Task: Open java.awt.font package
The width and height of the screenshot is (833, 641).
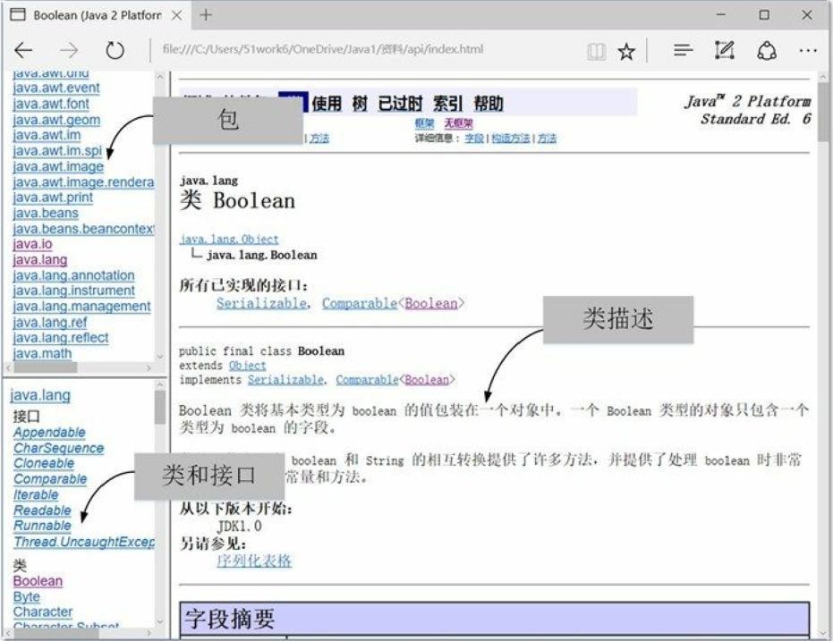Action: [51, 104]
